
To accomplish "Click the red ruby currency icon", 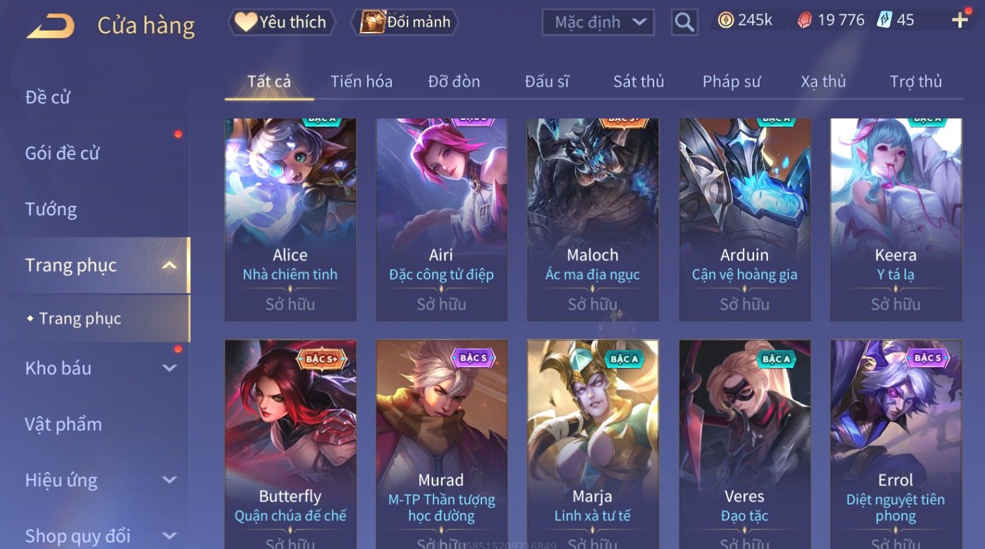I will pos(804,20).
